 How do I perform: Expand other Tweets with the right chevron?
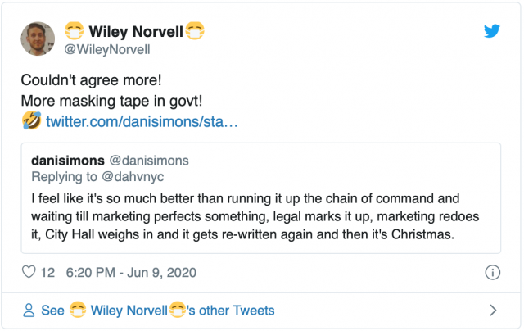[x=493, y=311]
